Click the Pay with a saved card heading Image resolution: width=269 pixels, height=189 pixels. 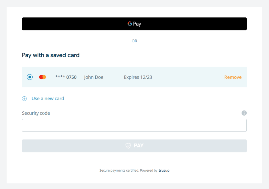point(51,55)
